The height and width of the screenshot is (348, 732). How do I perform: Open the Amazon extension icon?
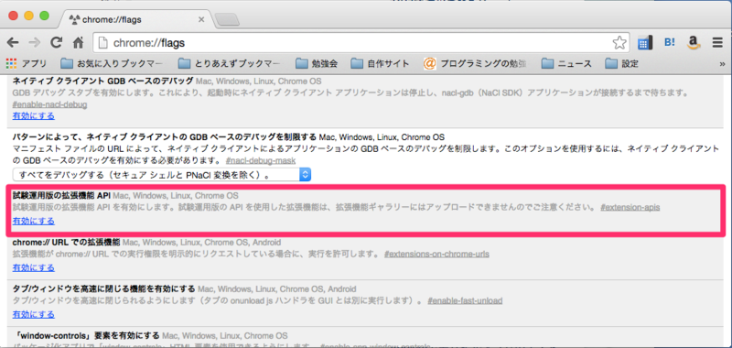point(694,43)
